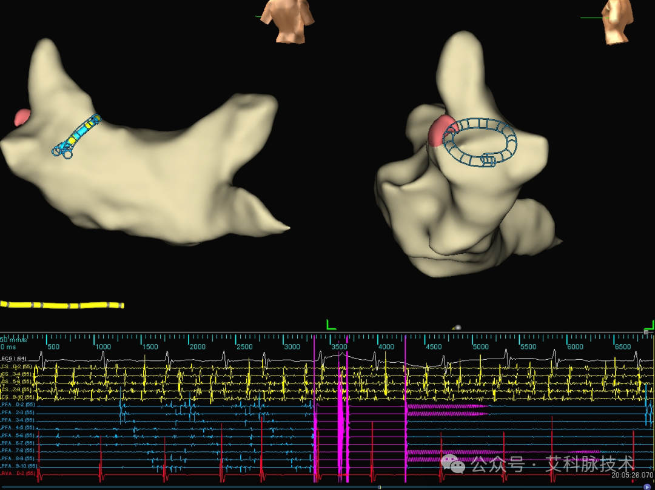
Task: Select the circular PFA catheter on right map
Action: coord(480,142)
